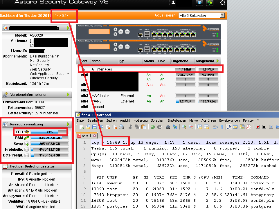Image resolution: width=279 pixels, height=209 pixels.
Task: Click the undo arrow in Notepad++ toolbar
Action: click(152, 127)
